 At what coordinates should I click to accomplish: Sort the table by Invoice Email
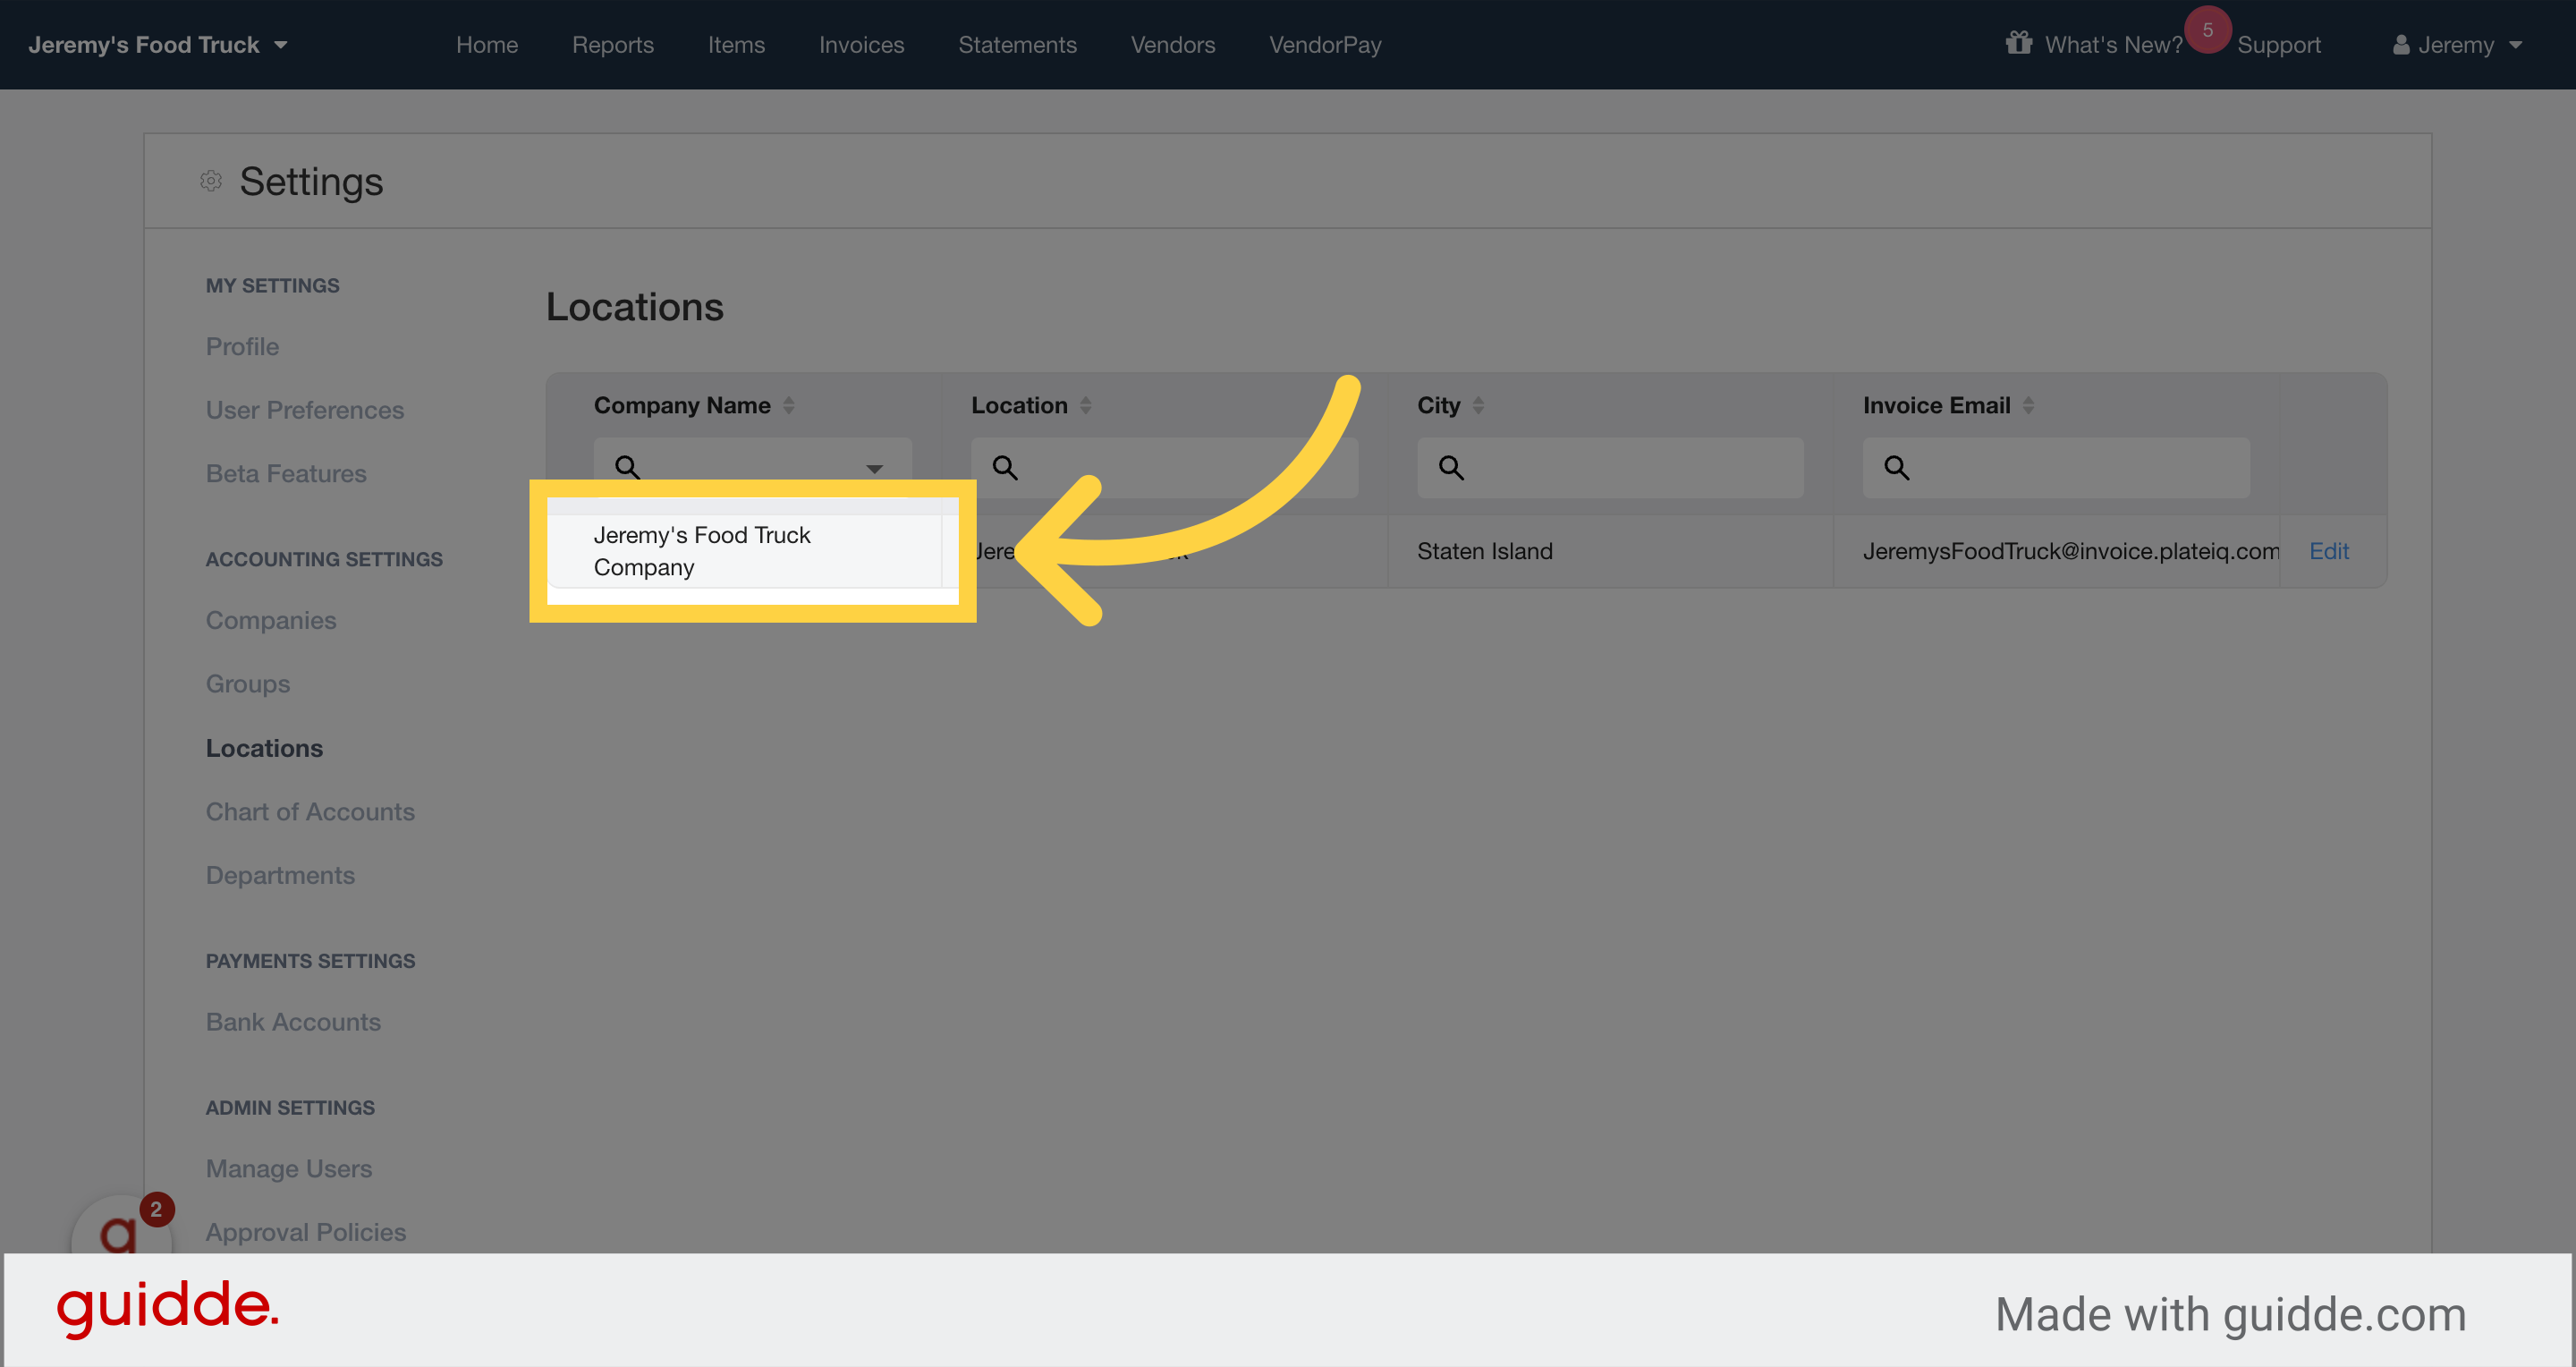2028,405
